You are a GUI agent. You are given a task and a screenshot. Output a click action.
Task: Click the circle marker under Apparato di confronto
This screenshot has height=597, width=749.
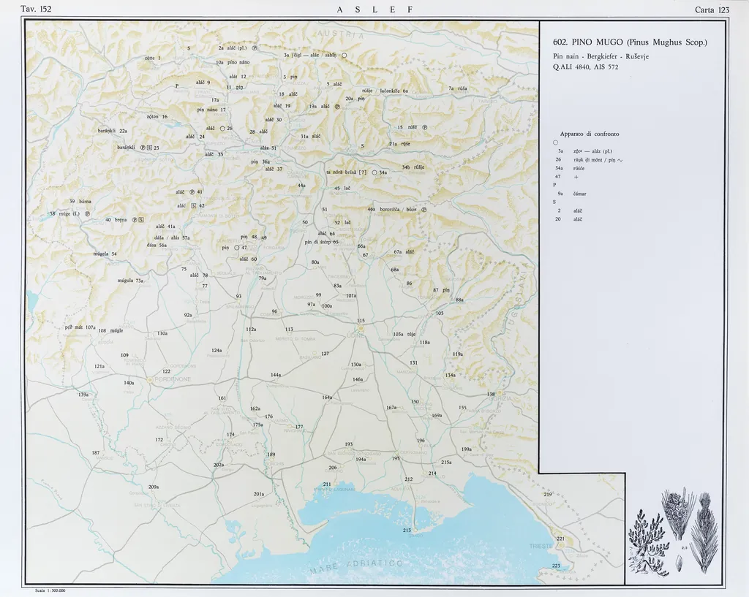556,142
